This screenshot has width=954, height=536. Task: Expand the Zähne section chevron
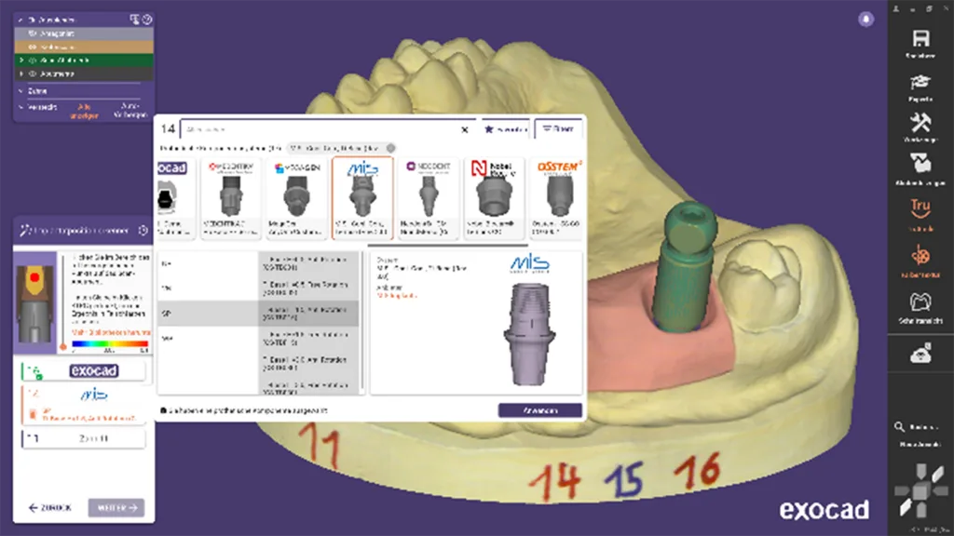pyautogui.click(x=20, y=90)
